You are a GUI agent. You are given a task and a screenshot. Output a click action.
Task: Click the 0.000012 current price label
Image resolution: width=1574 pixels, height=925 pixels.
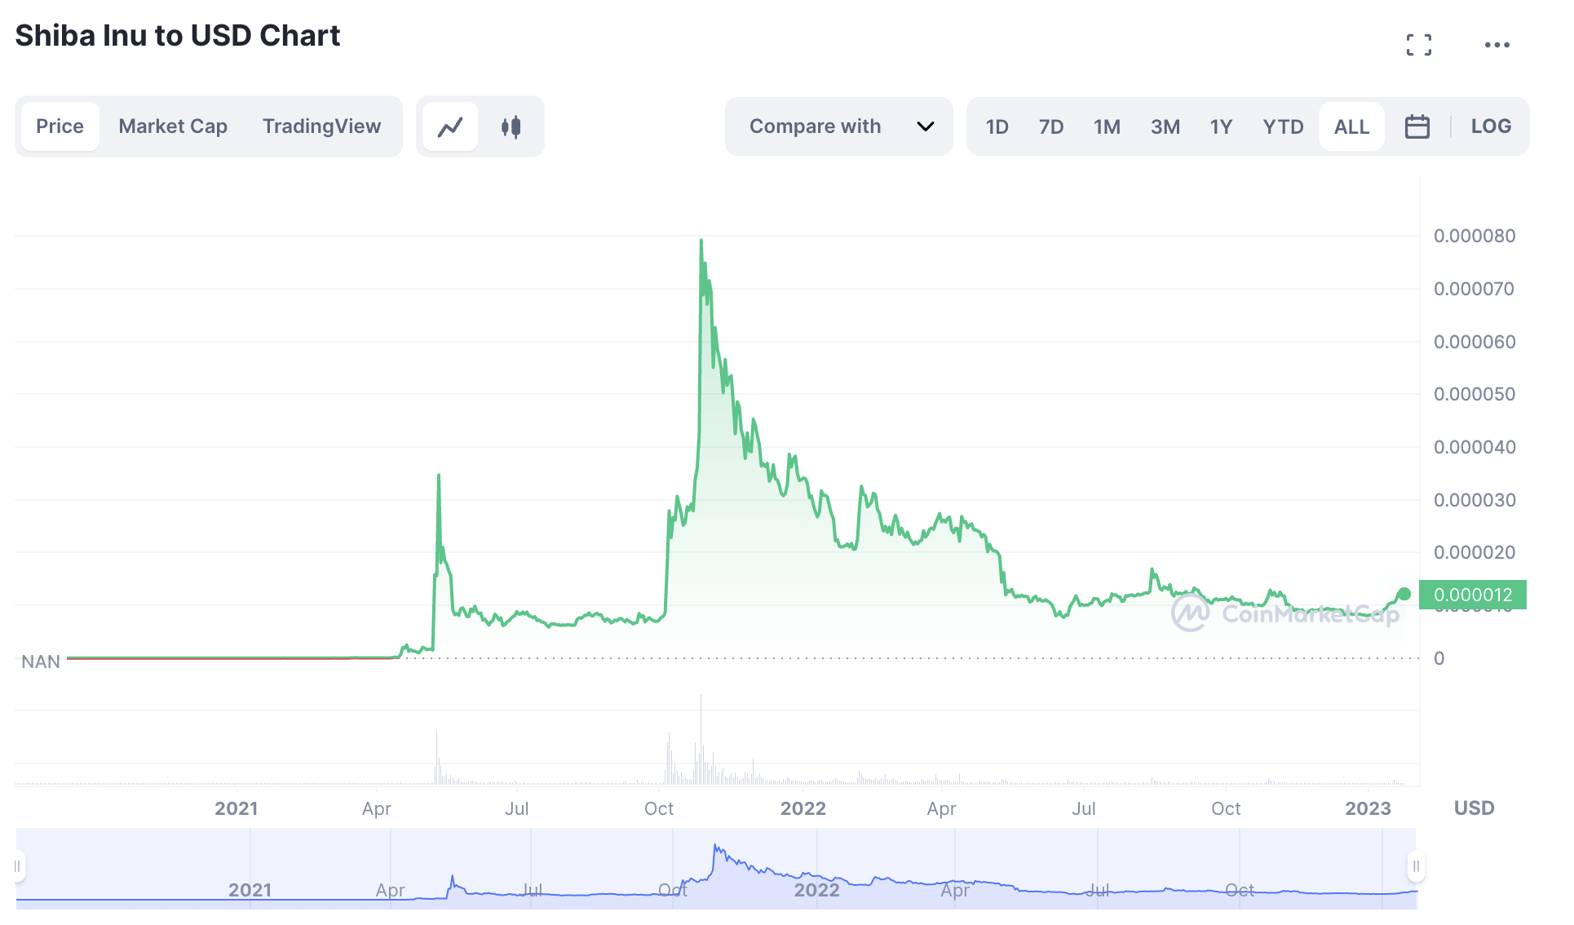pos(1473,595)
